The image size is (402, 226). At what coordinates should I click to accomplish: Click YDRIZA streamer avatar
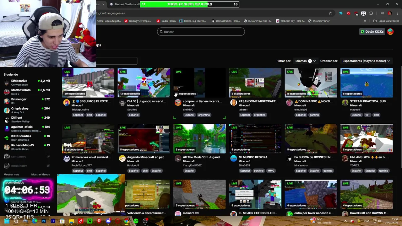tap(345, 159)
